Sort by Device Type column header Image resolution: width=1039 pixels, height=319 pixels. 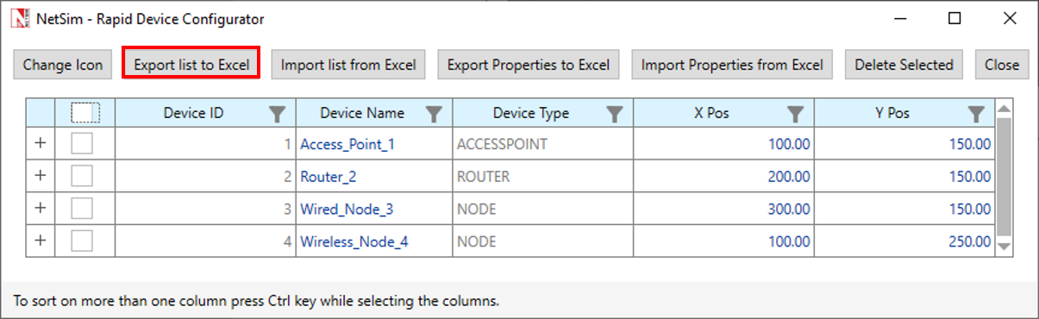531,113
